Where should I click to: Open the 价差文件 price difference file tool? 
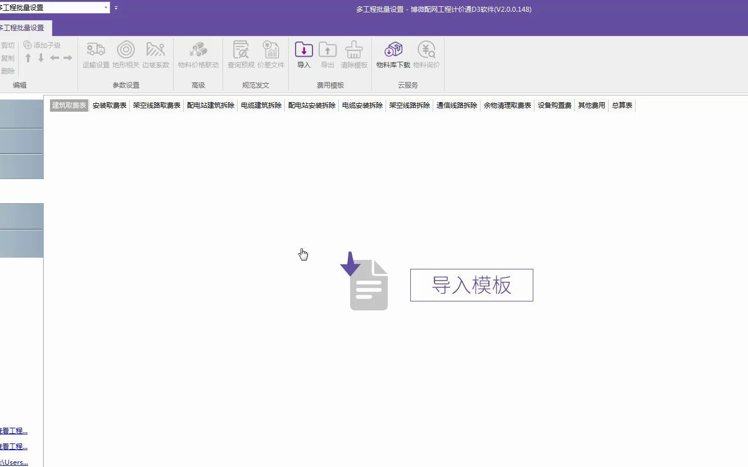(x=271, y=54)
